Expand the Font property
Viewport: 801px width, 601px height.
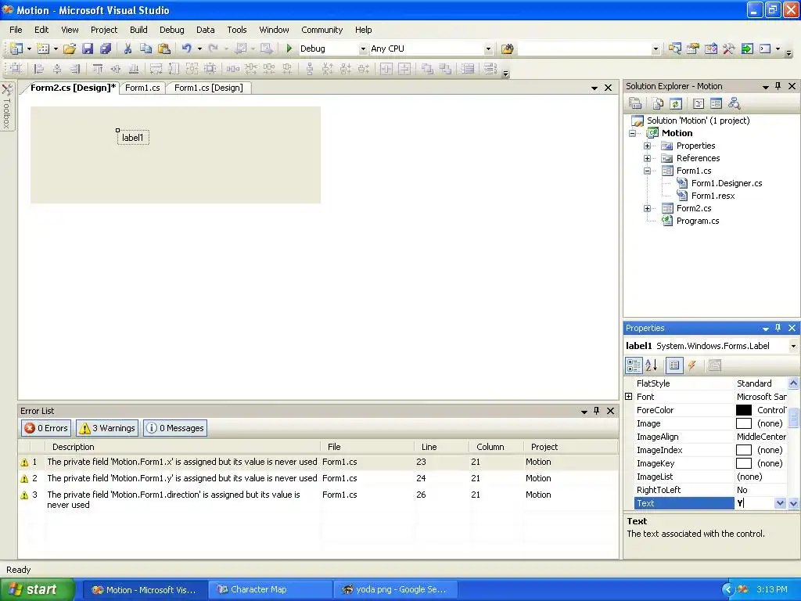pyautogui.click(x=629, y=397)
